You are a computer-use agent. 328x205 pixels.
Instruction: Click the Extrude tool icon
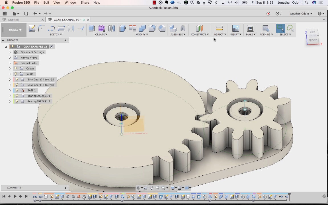tap(92, 28)
